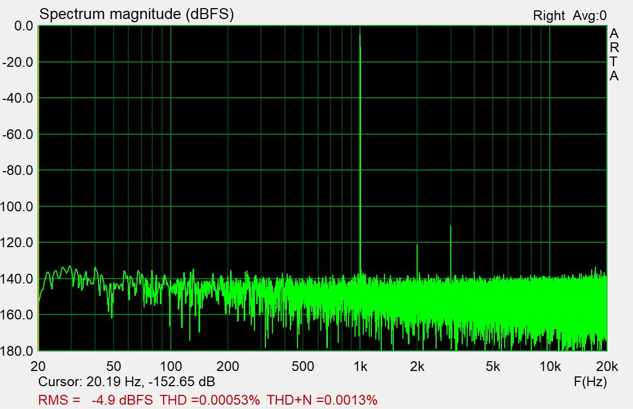Click the 1 kHz fundamental peak tip
Image resolution: width=633 pixels, height=409 pixels.
tap(359, 35)
